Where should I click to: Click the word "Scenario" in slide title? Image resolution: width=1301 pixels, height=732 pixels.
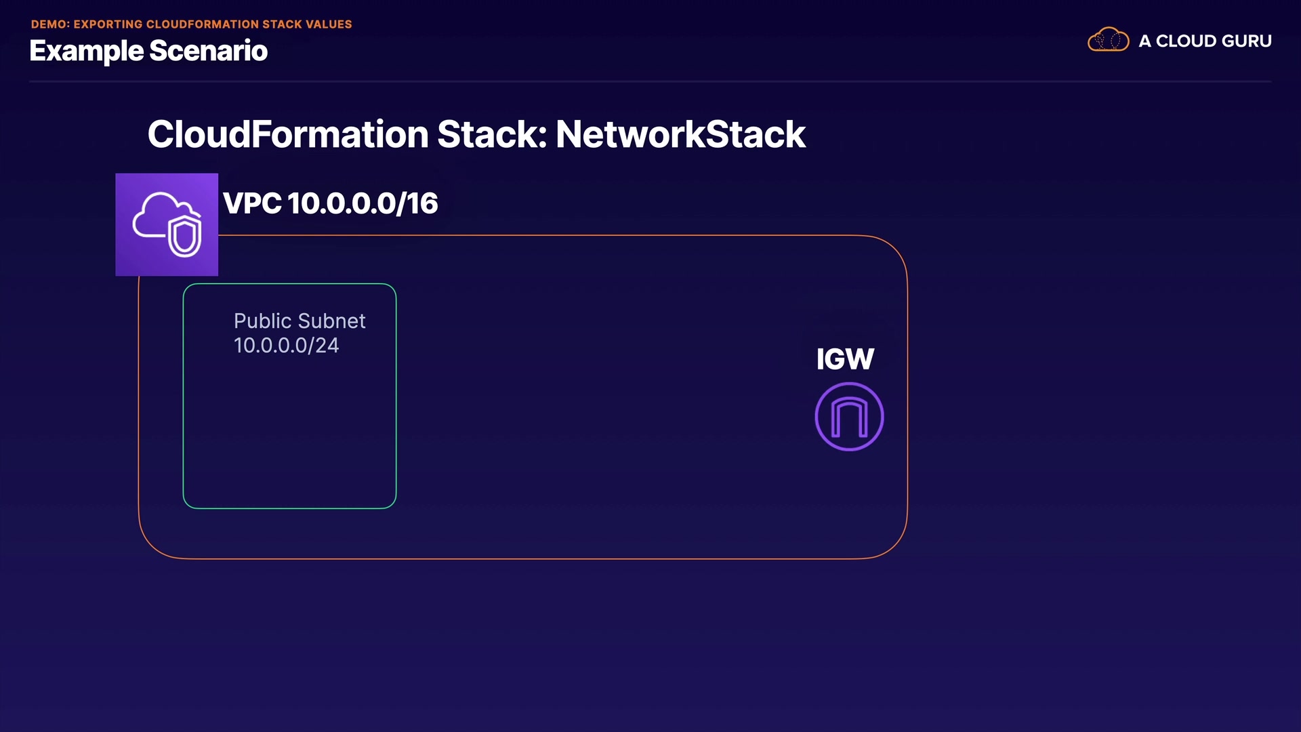click(208, 51)
